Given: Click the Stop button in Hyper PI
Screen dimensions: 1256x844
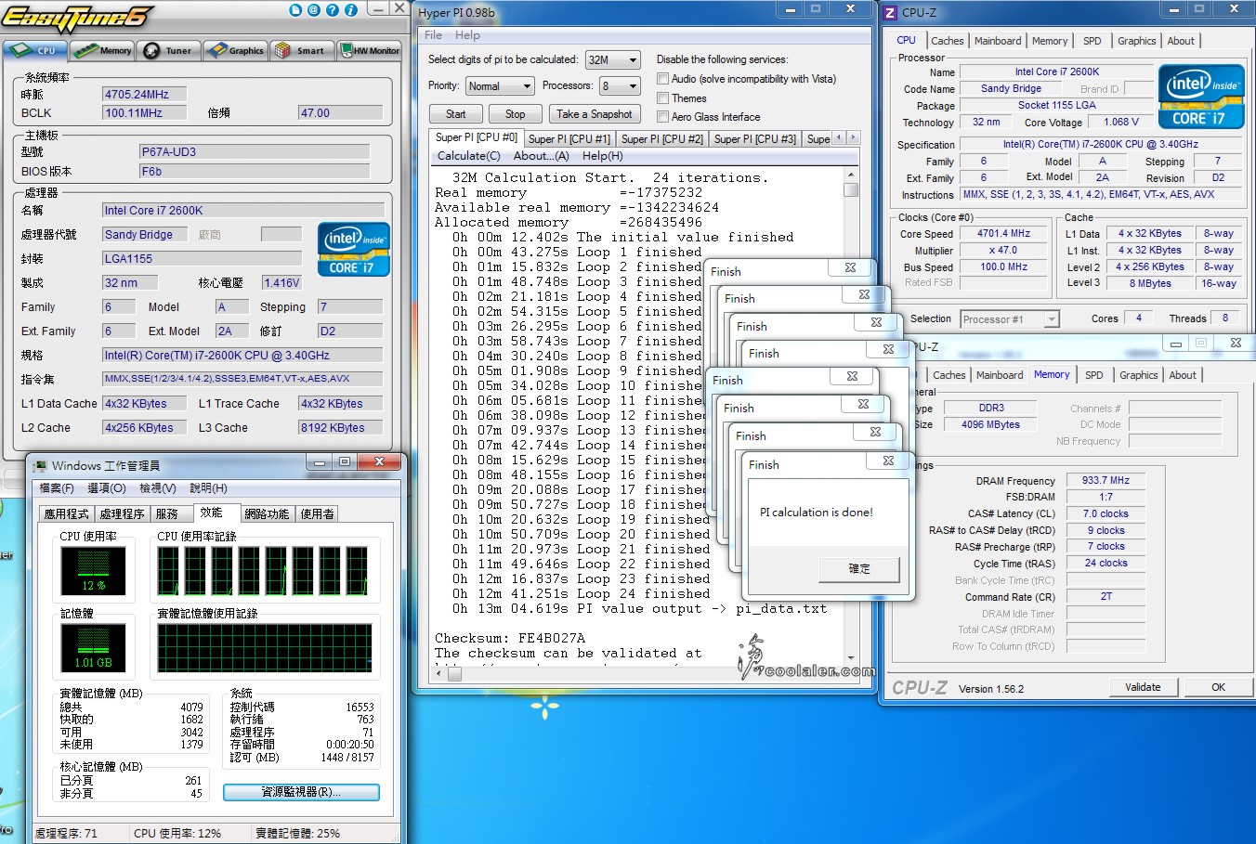Looking at the screenshot, I should 516,114.
